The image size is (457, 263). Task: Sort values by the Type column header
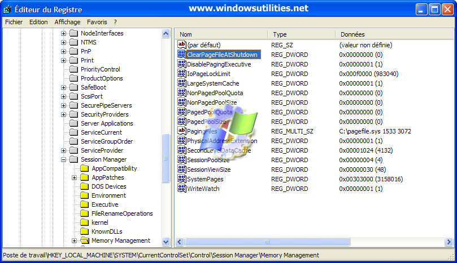pyautogui.click(x=302, y=34)
